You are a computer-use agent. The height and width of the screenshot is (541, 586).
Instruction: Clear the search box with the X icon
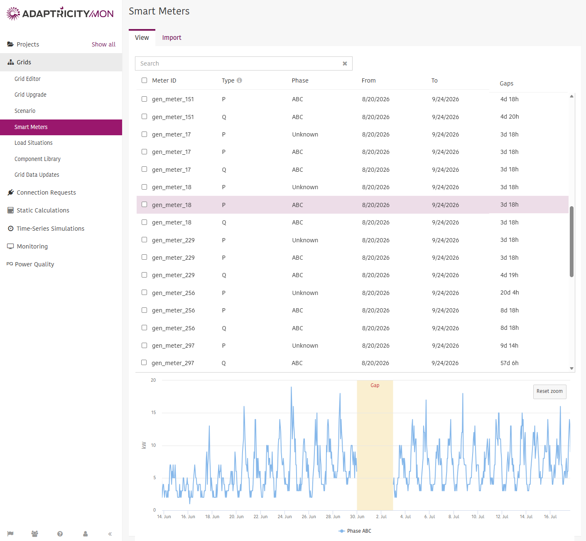[x=345, y=63]
